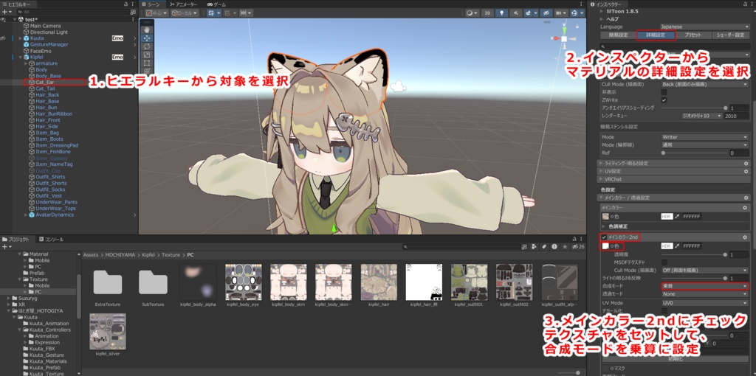Click the hidden packages eye count icon
Screen dimensions: 756x376
[x=578, y=246]
